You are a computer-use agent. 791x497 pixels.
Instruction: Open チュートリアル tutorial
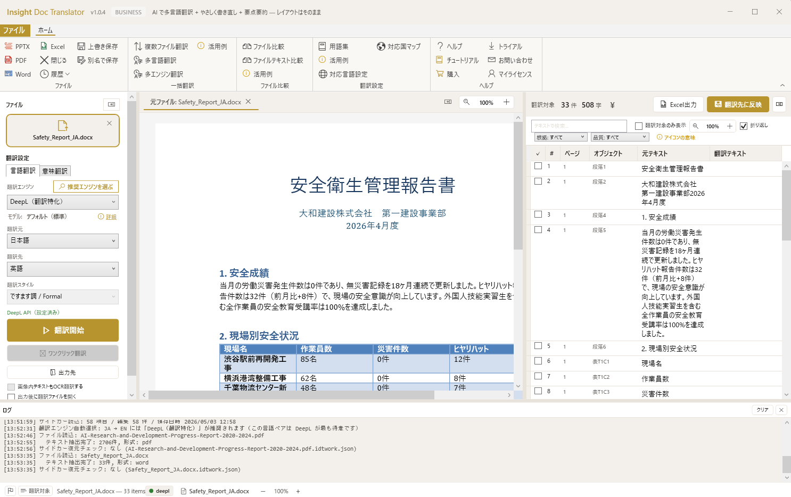[x=457, y=60]
